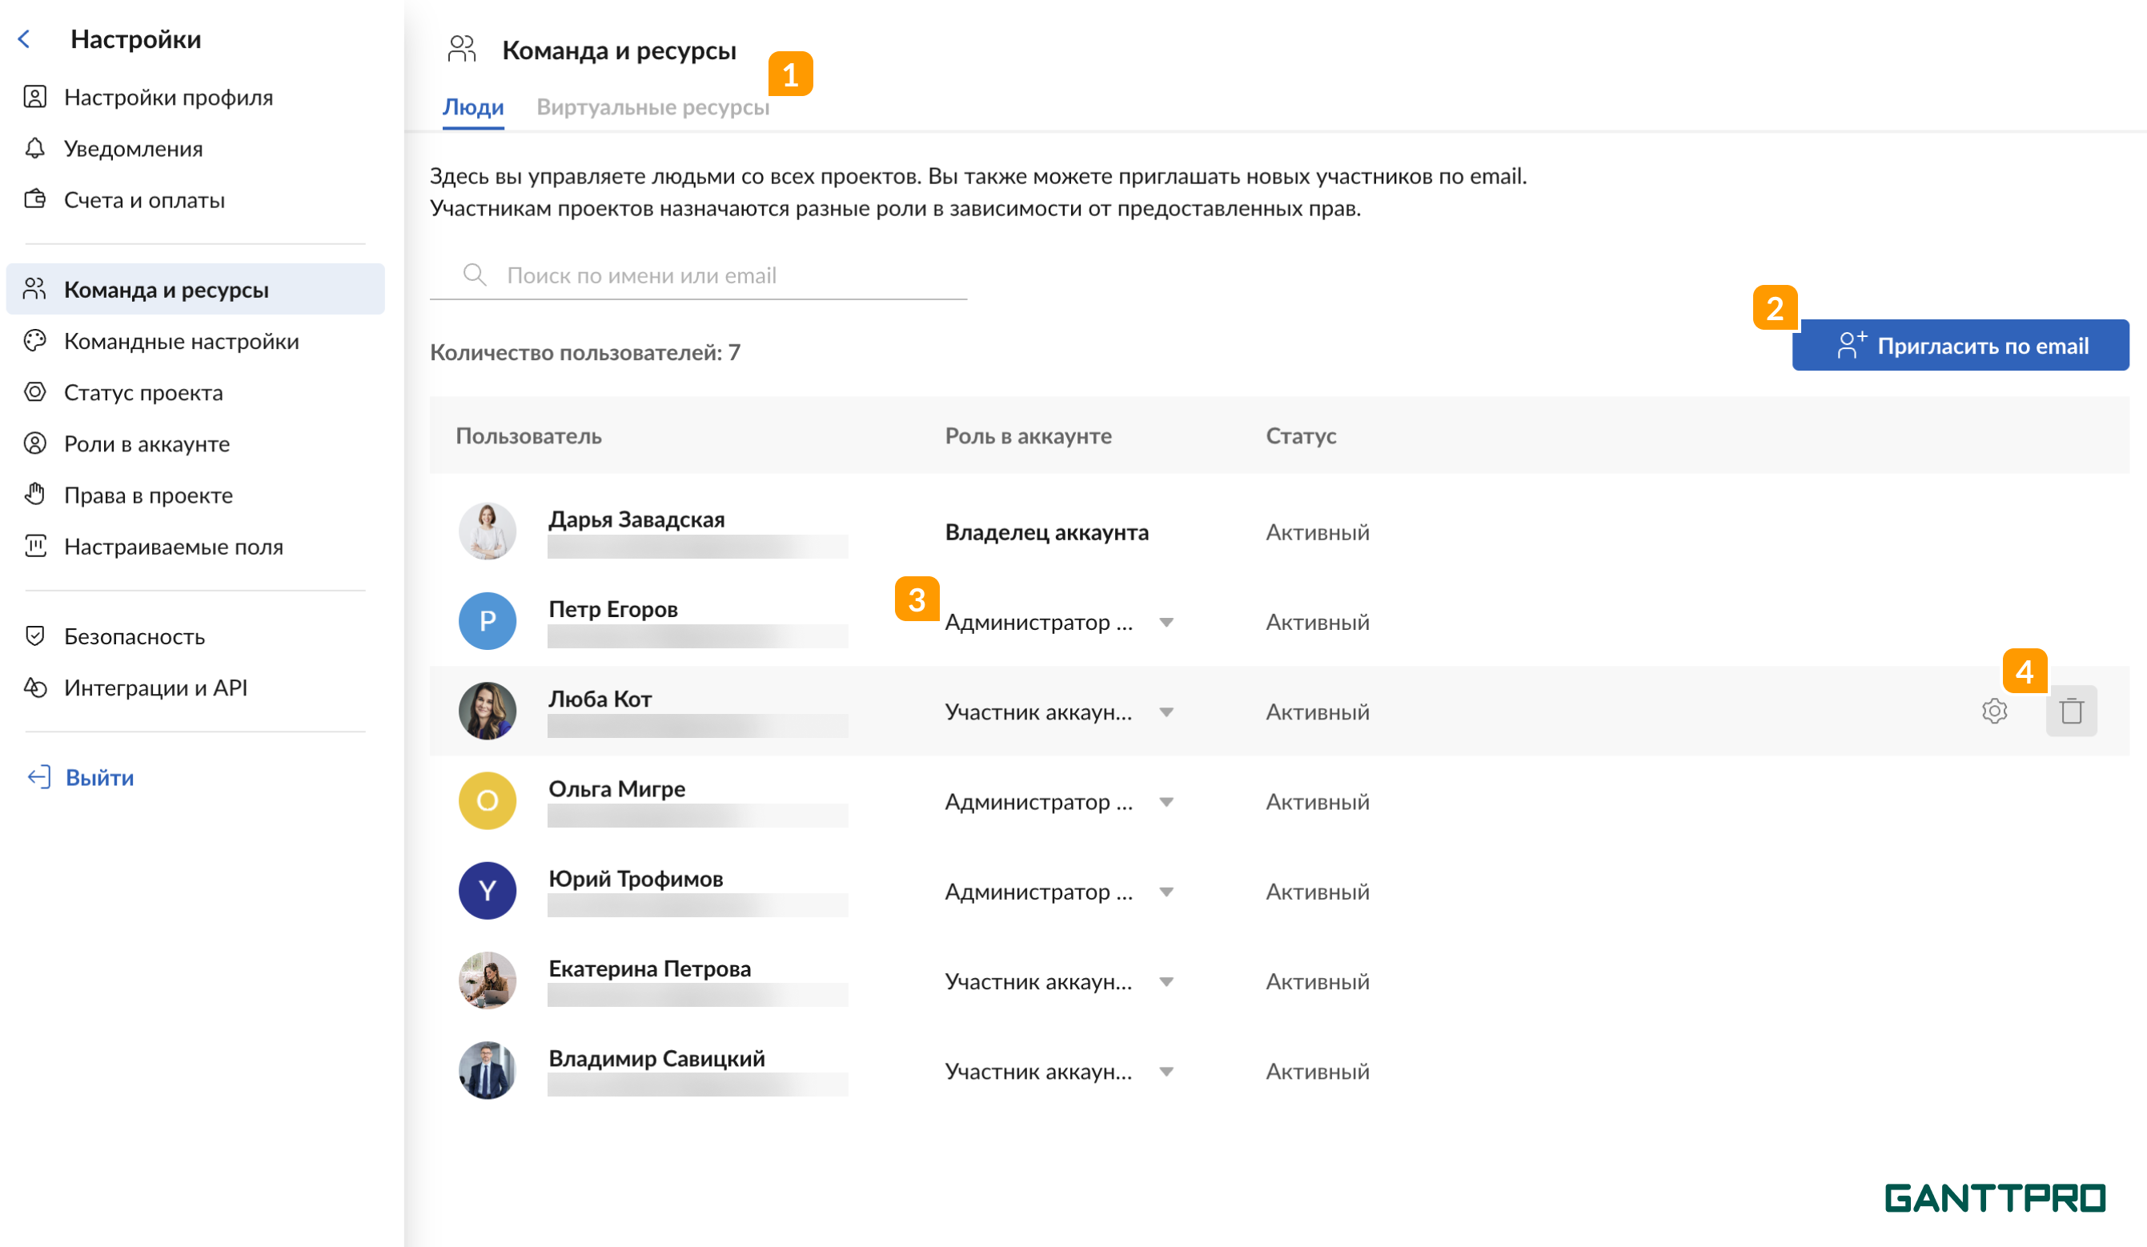2147x1247 pixels.
Task: Open the role dropdown for Ольга Мигре
Action: click(1166, 801)
